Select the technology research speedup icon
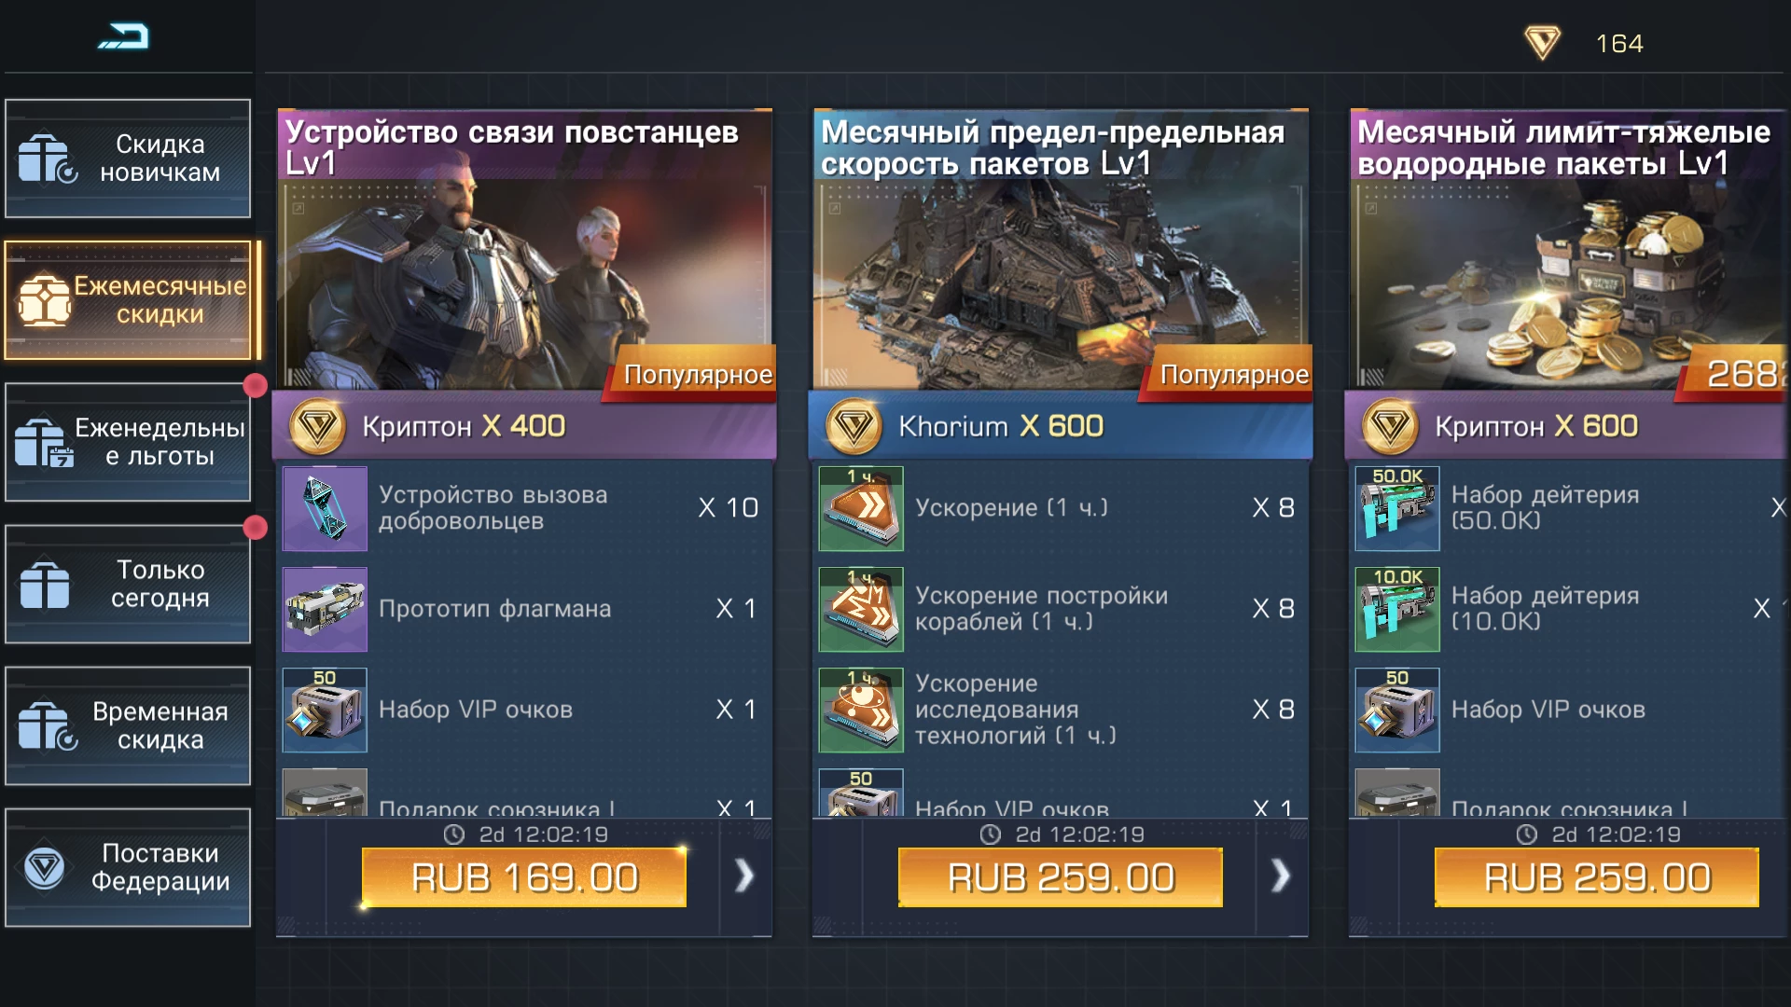This screenshot has height=1007, width=1791. tap(861, 710)
